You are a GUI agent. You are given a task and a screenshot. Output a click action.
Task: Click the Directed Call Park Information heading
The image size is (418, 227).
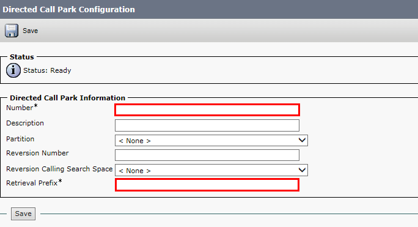[67, 98]
